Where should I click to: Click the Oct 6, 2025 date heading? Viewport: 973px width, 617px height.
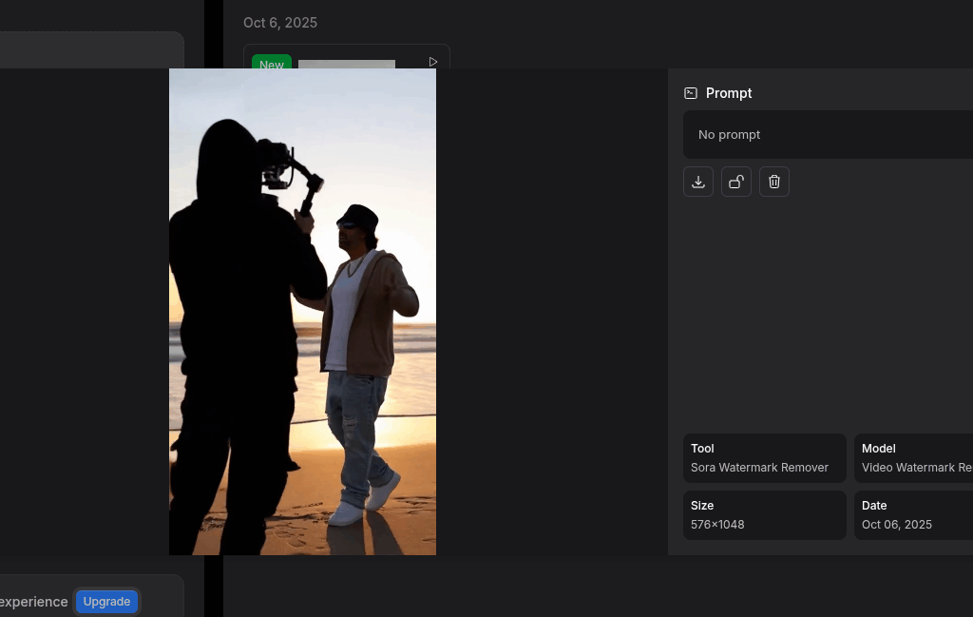(280, 23)
